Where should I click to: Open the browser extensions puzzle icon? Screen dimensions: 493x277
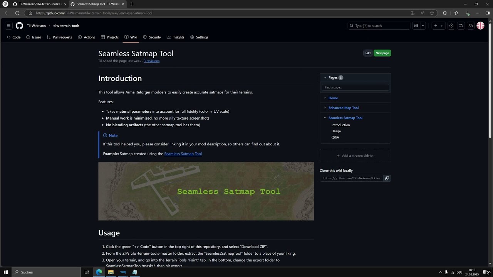click(445, 13)
